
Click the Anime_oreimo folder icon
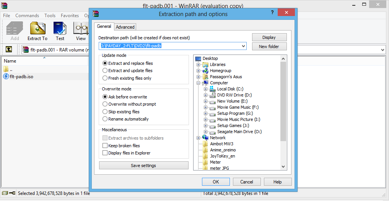pos(205,150)
